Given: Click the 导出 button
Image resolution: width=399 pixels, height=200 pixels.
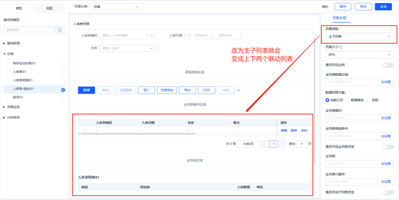Looking at the screenshot, I should (187, 90).
